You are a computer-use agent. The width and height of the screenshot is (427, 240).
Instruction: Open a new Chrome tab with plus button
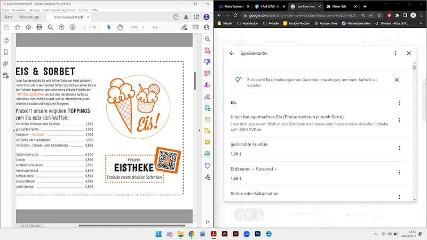tap(365, 6)
